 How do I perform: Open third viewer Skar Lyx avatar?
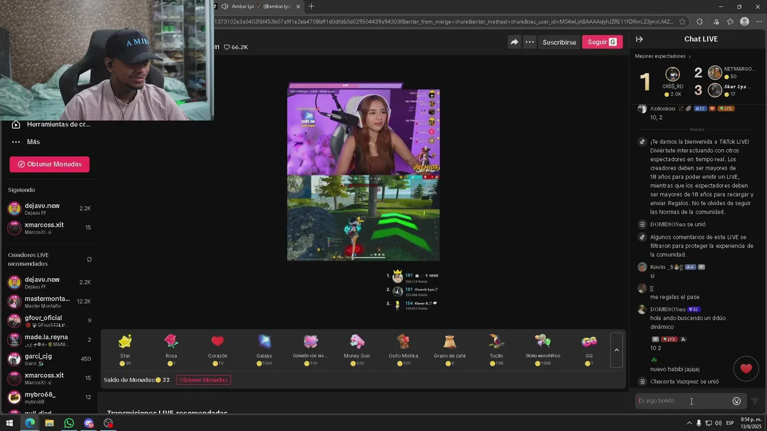(715, 90)
